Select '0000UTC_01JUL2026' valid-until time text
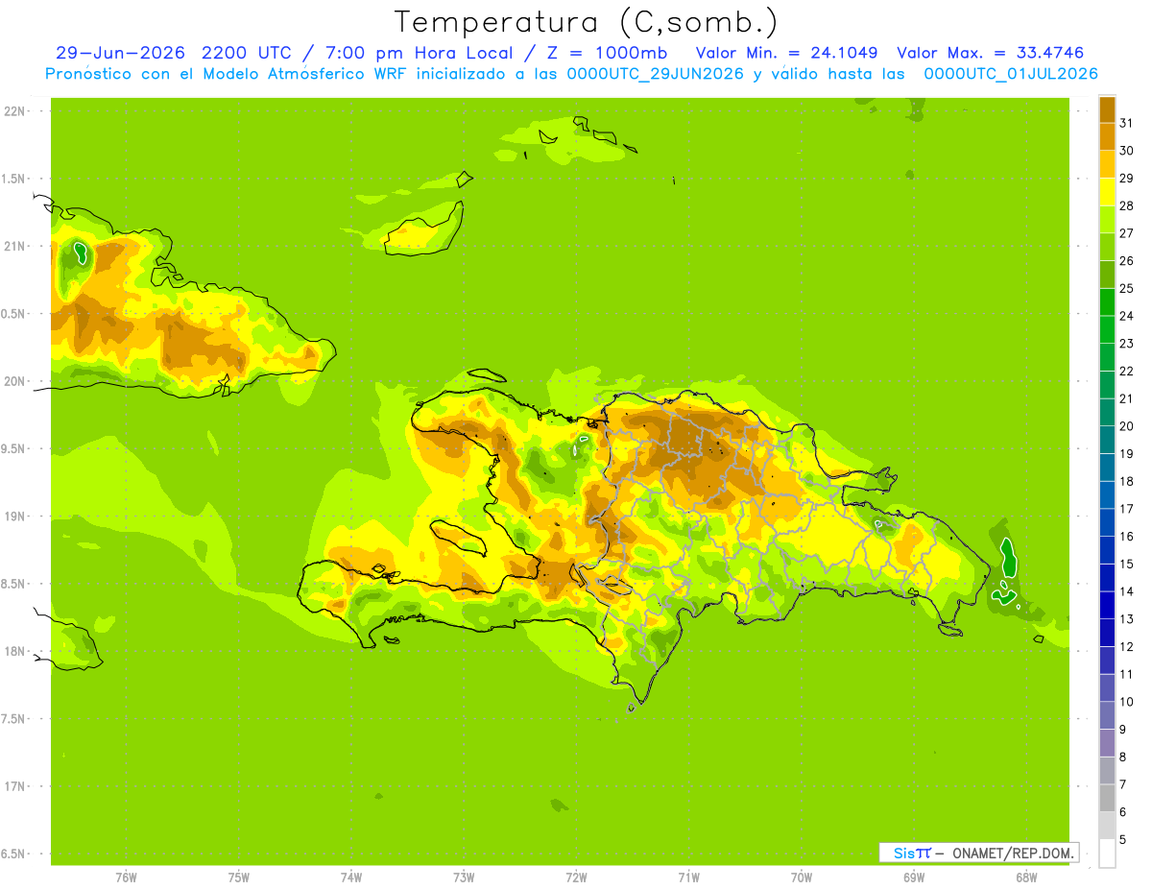1152x890 pixels. click(x=1011, y=74)
